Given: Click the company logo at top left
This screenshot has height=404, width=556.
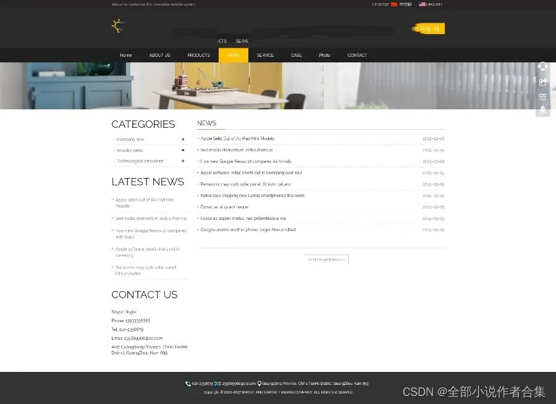Looking at the screenshot, I should pyautogui.click(x=116, y=27).
